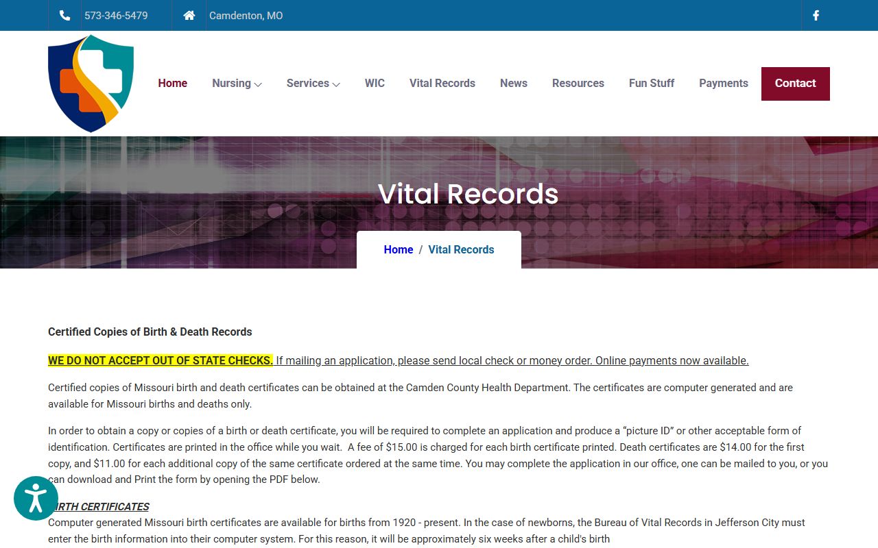Click the phone icon in top bar
This screenshot has width=878, height=548.
[64, 15]
